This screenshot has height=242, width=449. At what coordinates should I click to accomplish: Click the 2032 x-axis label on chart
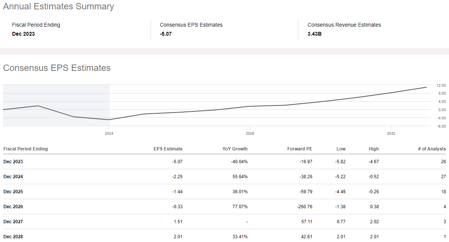(391, 133)
